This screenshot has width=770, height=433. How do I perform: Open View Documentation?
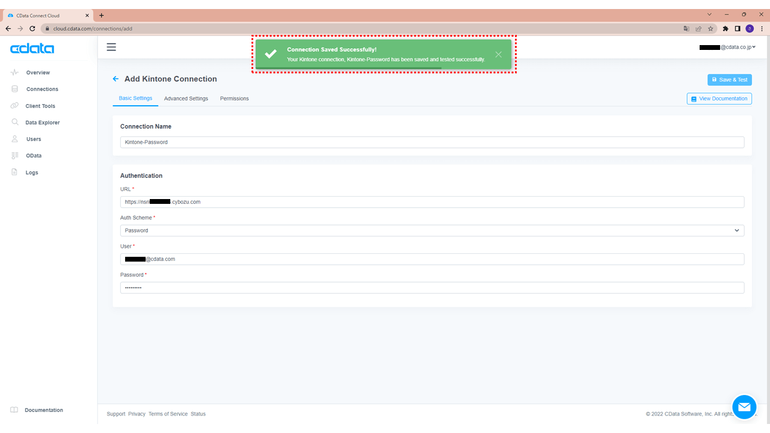719,99
